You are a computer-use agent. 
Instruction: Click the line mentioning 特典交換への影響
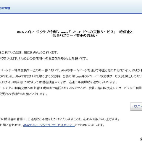pyautogui.click(x=71, y=88)
